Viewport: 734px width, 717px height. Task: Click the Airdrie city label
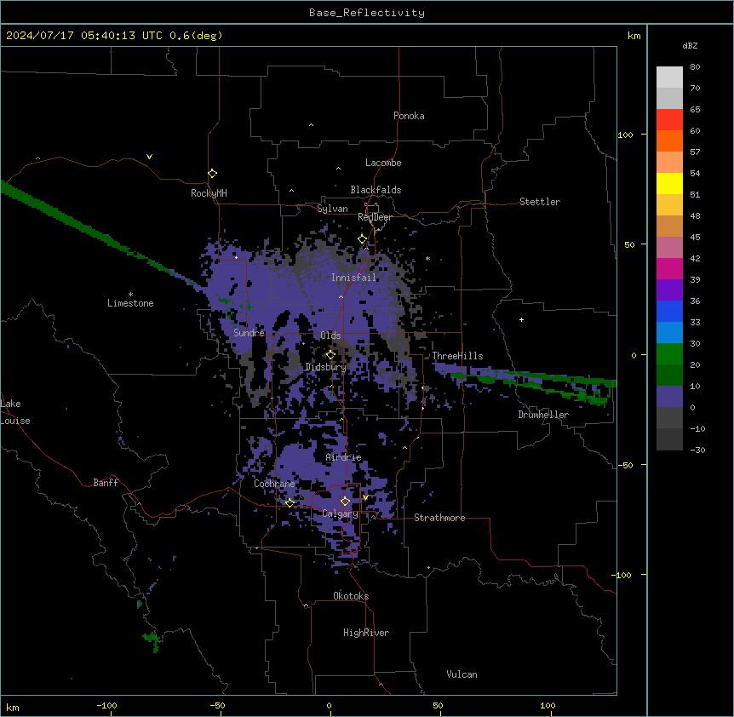pos(343,457)
